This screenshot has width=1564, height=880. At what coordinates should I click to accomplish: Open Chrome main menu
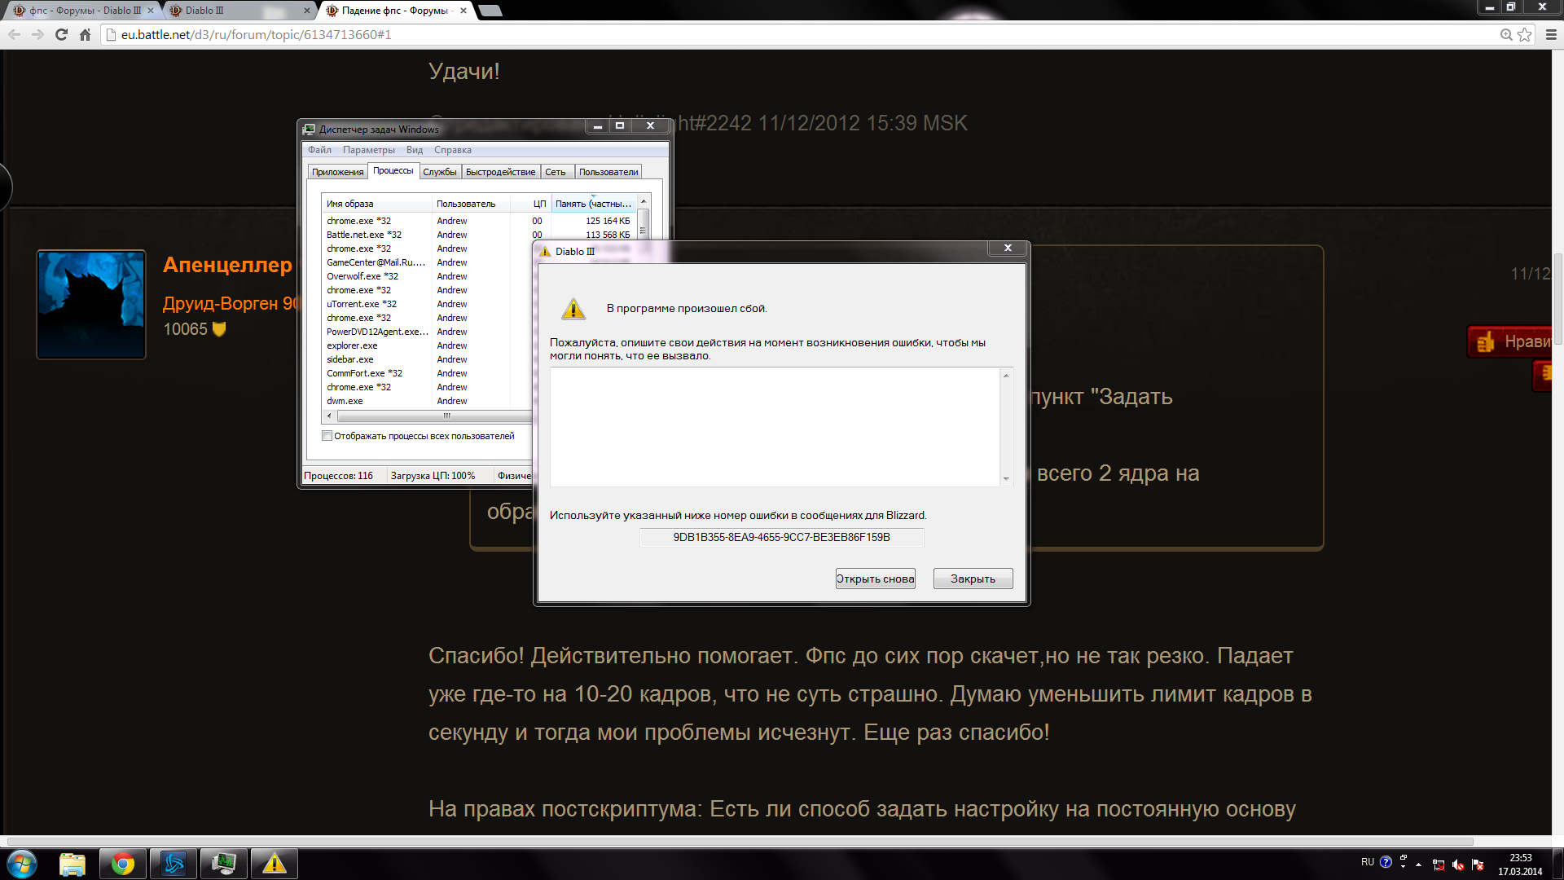[x=1551, y=34]
